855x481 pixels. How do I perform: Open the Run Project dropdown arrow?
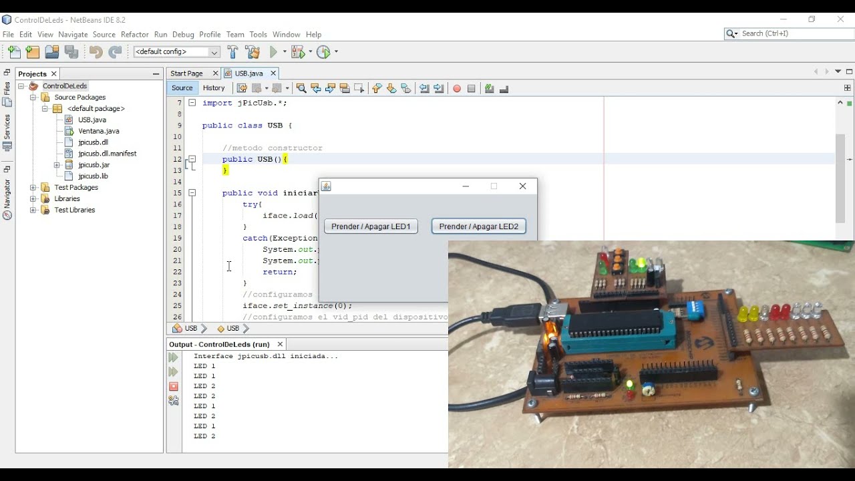pos(285,52)
